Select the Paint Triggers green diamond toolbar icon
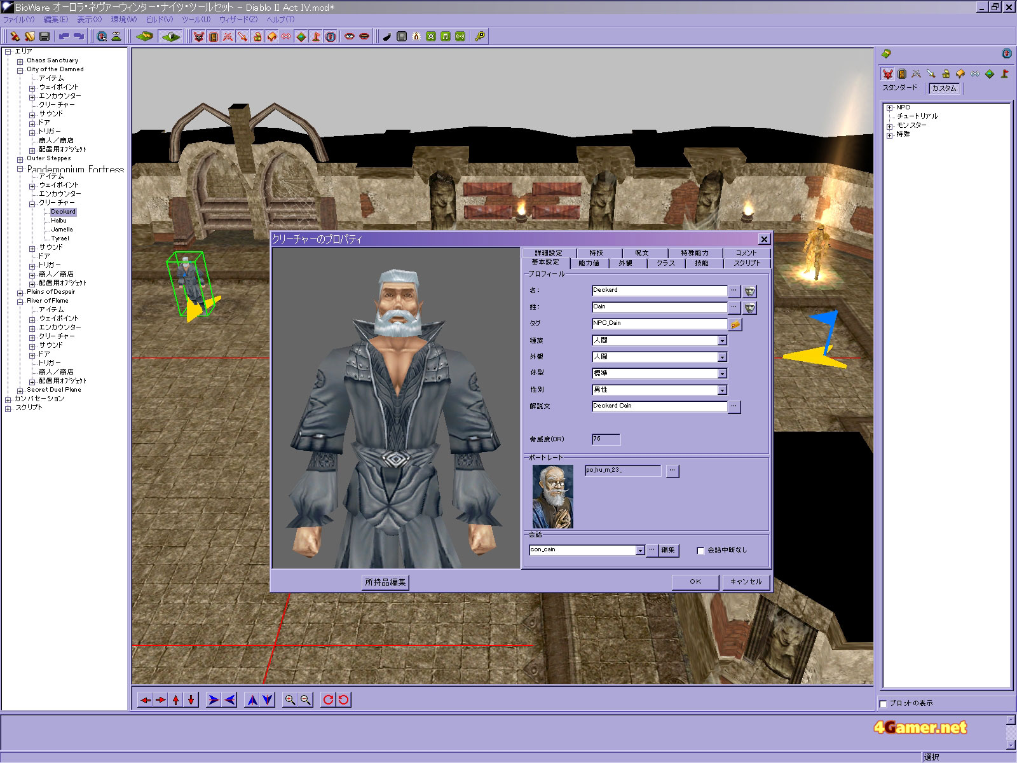This screenshot has height=763, width=1017. click(301, 36)
